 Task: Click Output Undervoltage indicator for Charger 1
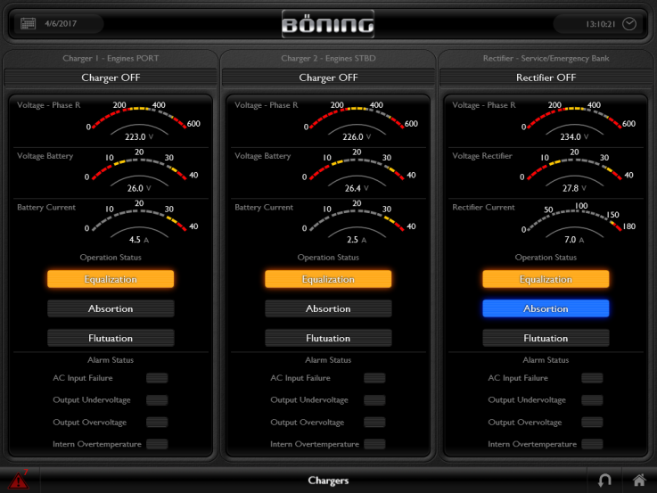coord(157,400)
